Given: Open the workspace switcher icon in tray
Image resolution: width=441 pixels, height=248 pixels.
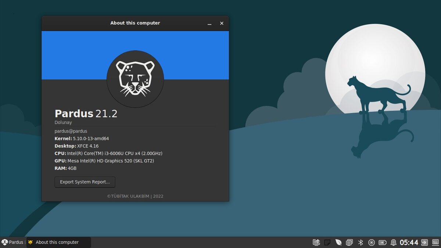Looking at the screenshot, I should click(349, 242).
